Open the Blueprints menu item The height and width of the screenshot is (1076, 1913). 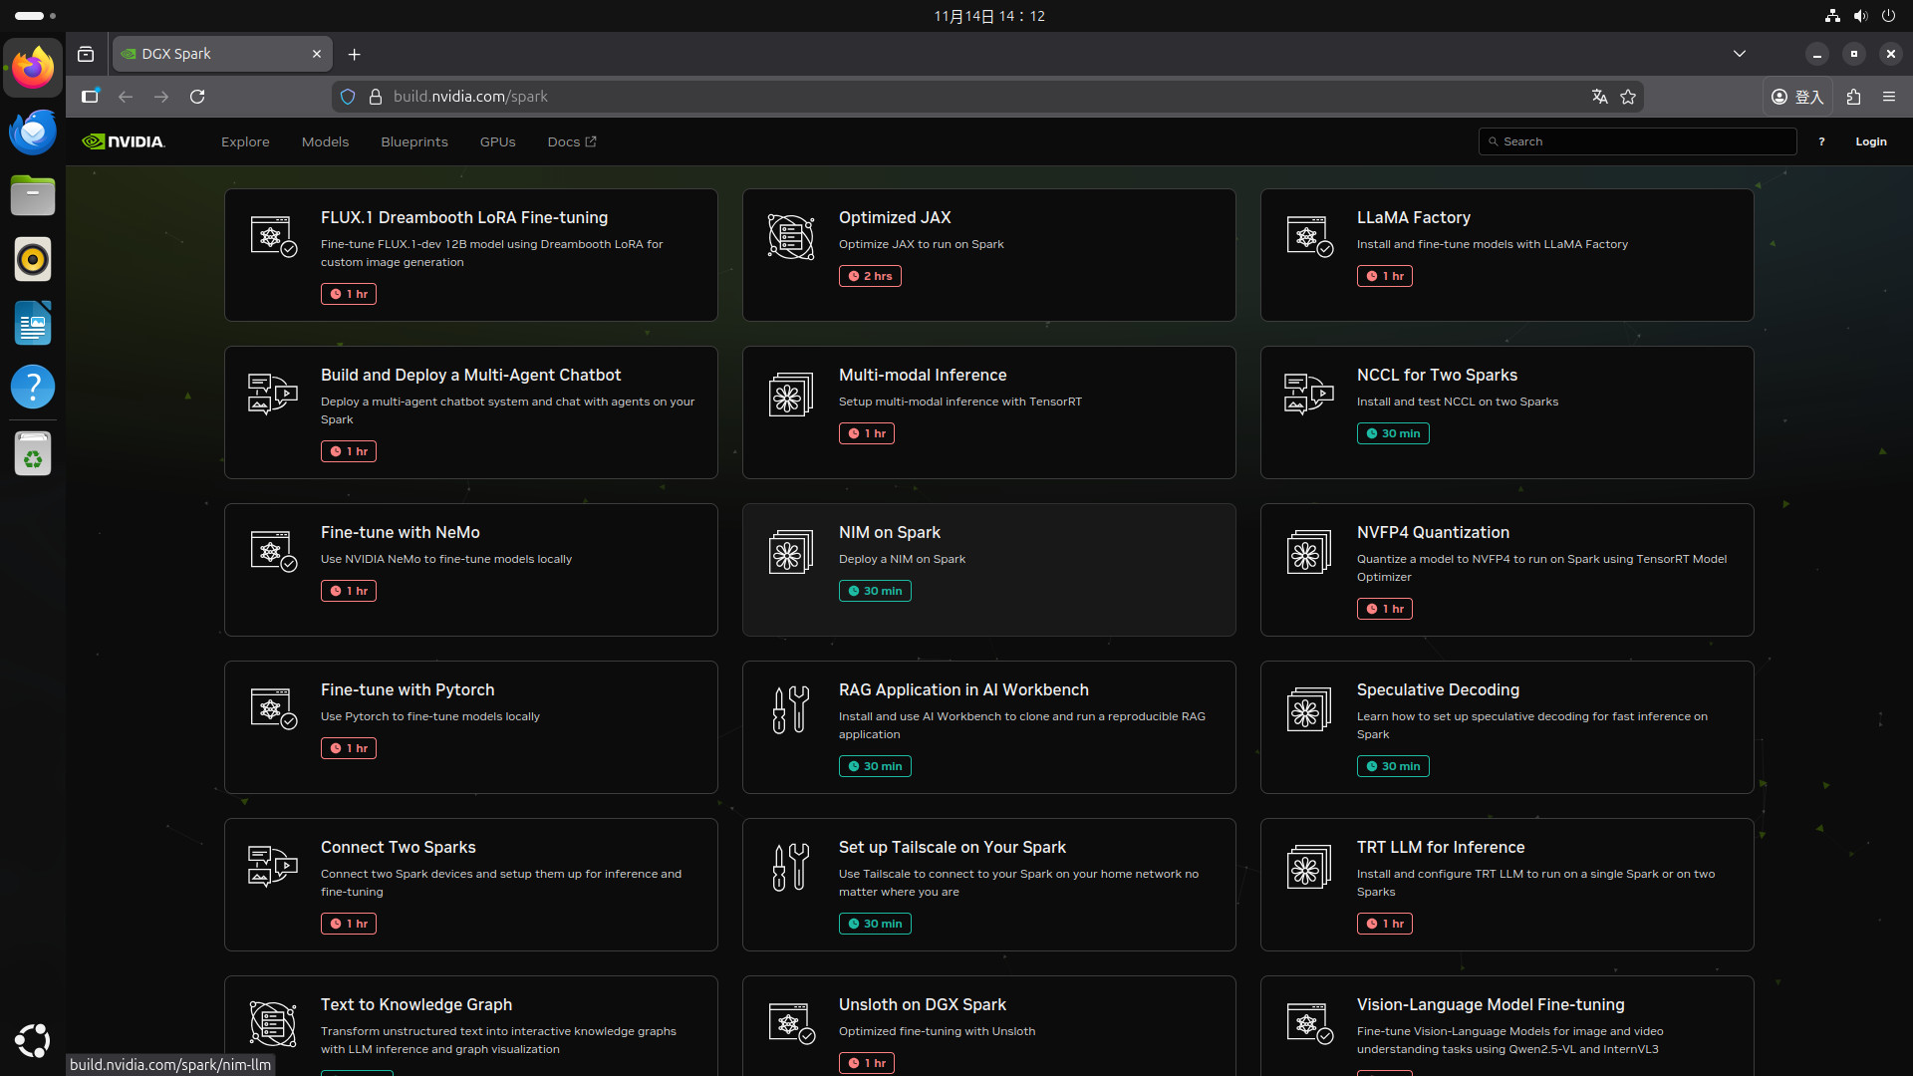(414, 141)
